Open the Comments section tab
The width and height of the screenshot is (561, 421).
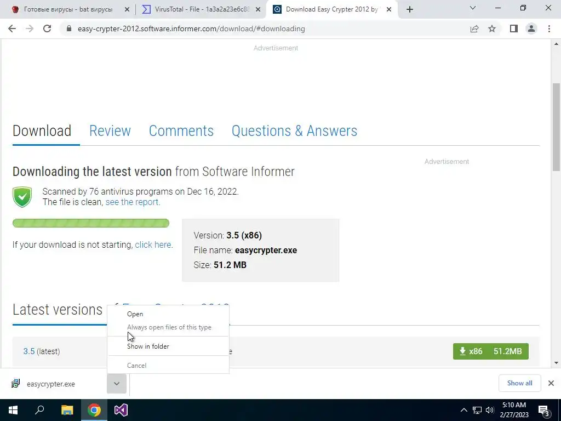181,131
